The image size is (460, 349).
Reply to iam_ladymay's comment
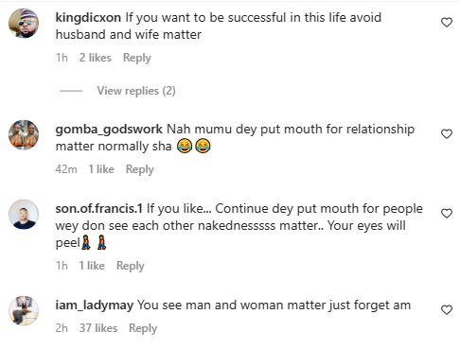point(143,328)
